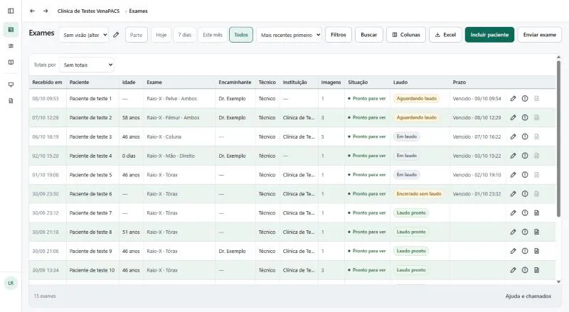Edit exam of Paciente de teste 2

click(513, 117)
